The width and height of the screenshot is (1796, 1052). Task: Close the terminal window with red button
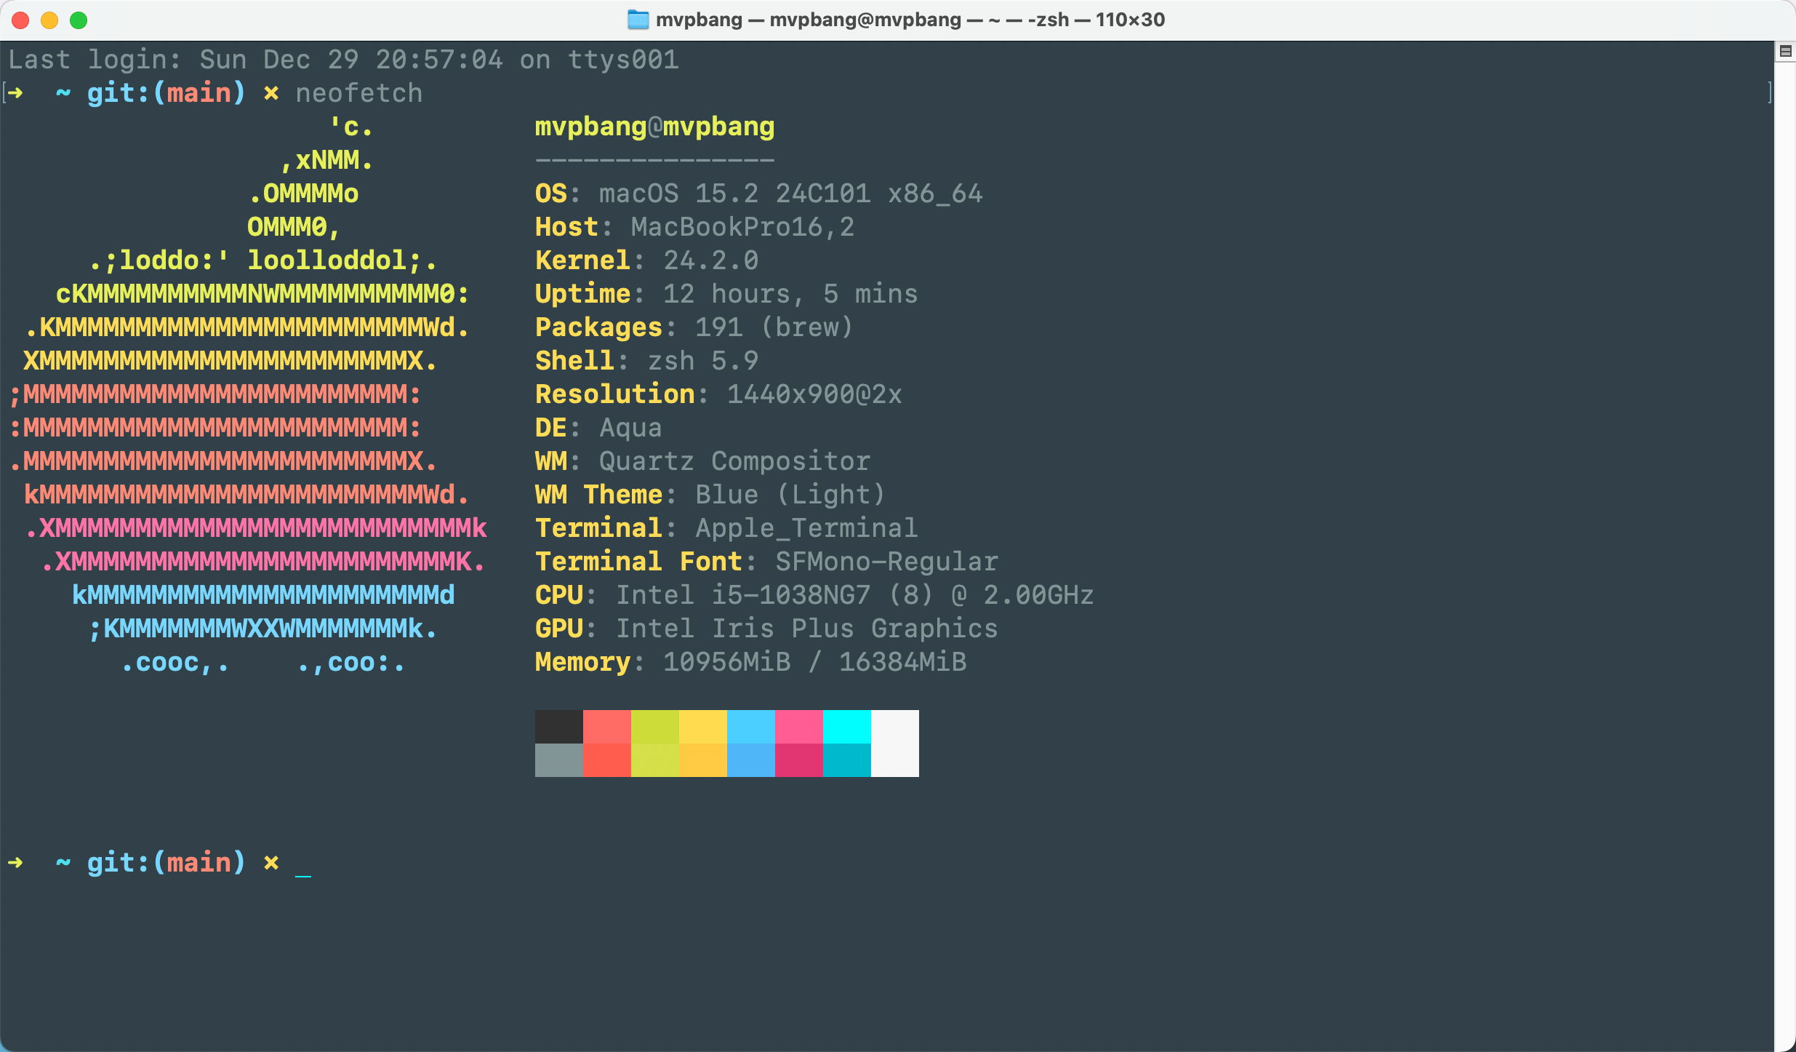pyautogui.click(x=20, y=20)
